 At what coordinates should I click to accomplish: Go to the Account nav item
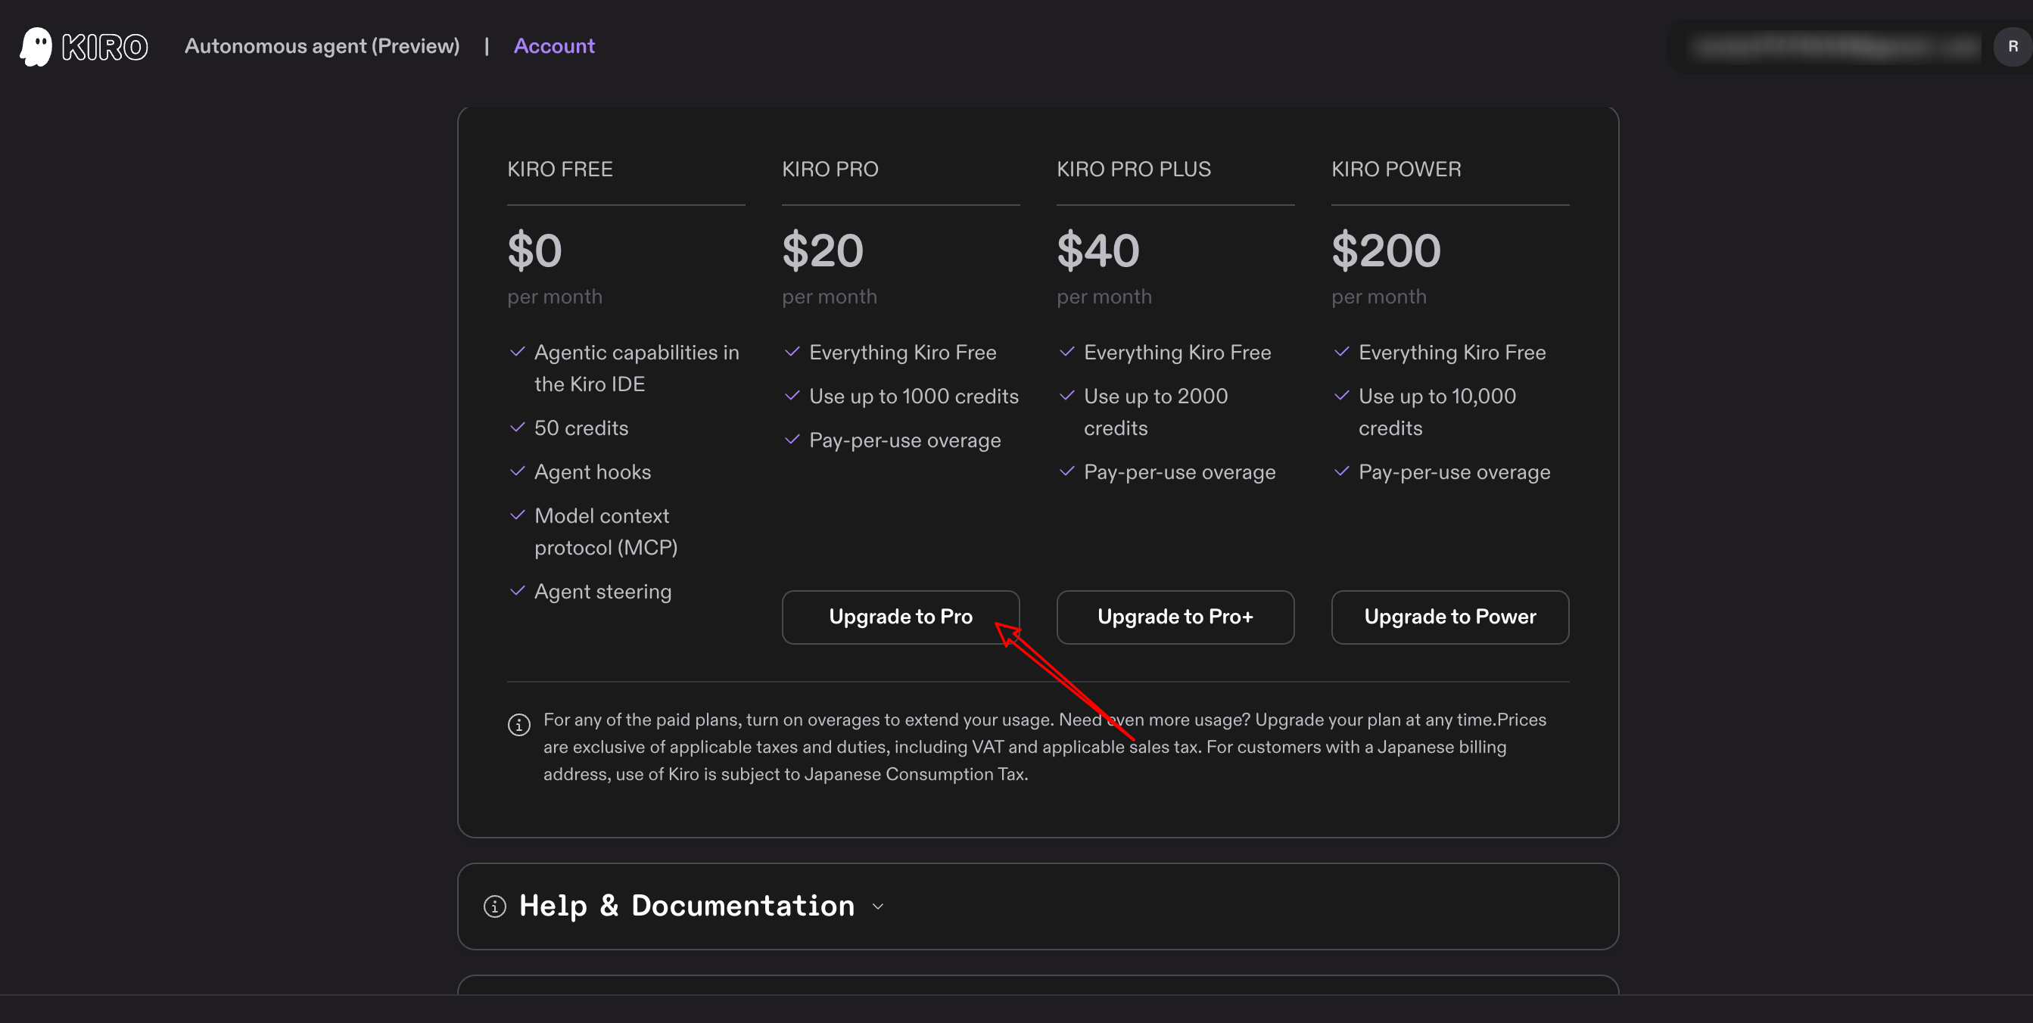tap(554, 47)
